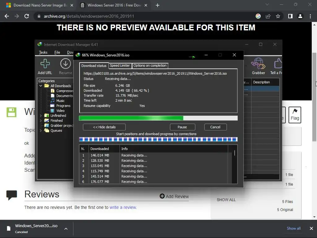Expand the Unfinished category
This screenshot has width=317, height=238.
pyautogui.click(x=41, y=116)
